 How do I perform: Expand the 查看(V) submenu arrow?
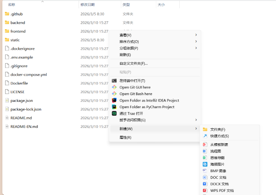(196, 35)
